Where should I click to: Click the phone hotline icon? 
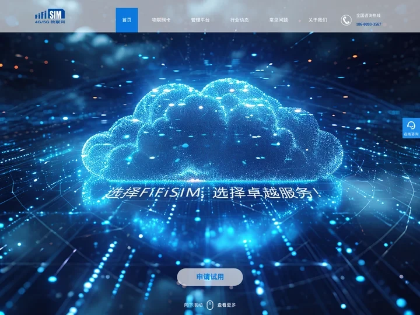[x=346, y=20]
